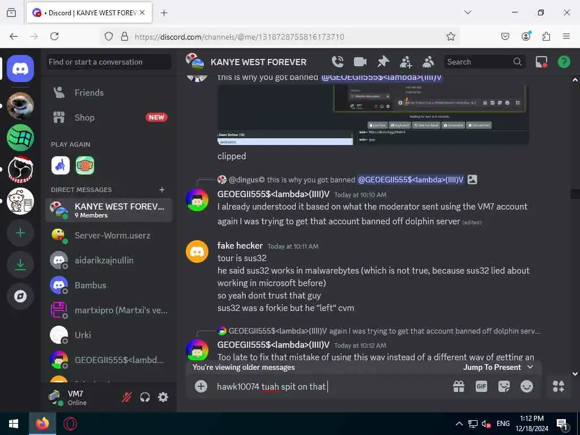Open the Firefox extensions icon
The image size is (580, 435).
(546, 36)
